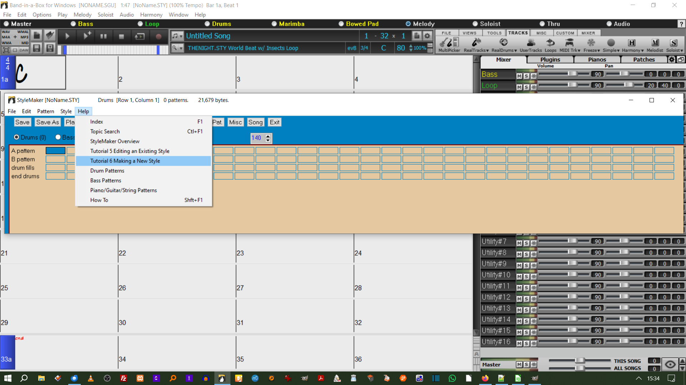Image resolution: width=686 pixels, height=385 pixels.
Task: Float the mixer window
Action: click(x=681, y=60)
